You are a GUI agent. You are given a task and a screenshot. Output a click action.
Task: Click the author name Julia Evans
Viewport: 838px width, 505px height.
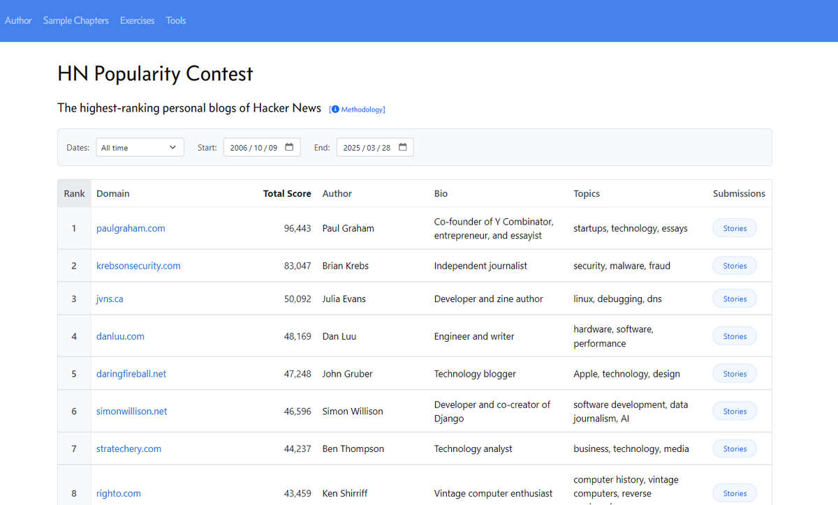(344, 299)
